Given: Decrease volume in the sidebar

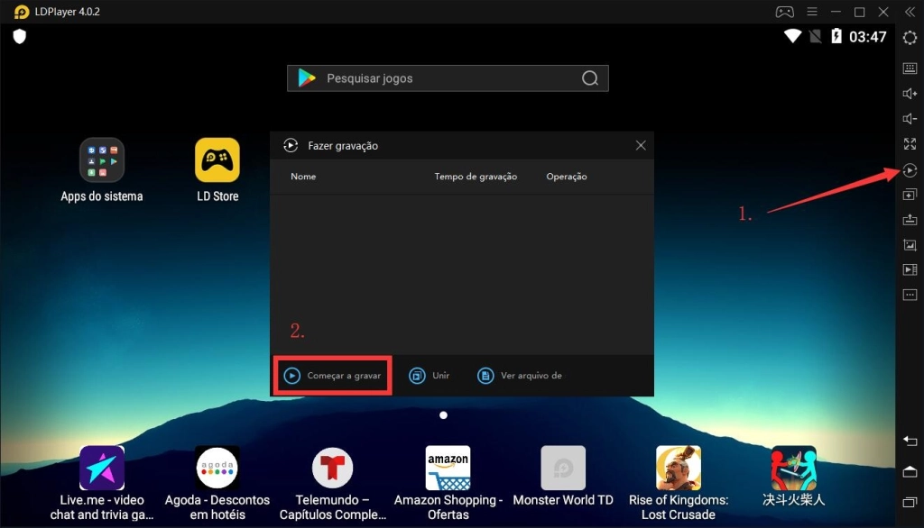Looking at the screenshot, I should (910, 119).
